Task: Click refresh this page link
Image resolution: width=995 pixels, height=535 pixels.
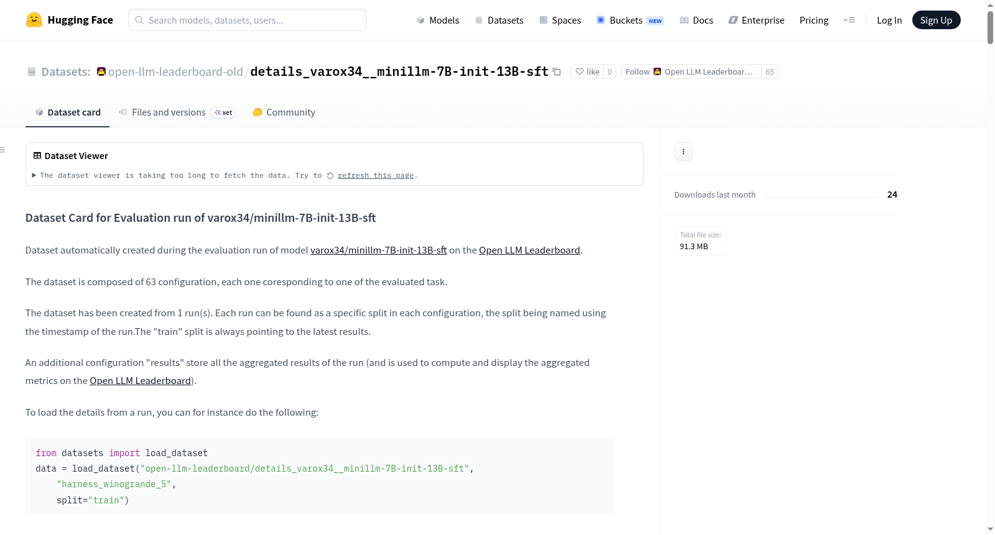Action: [375, 176]
